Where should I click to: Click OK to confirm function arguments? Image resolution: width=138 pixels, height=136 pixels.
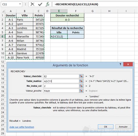click(x=106, y=127)
